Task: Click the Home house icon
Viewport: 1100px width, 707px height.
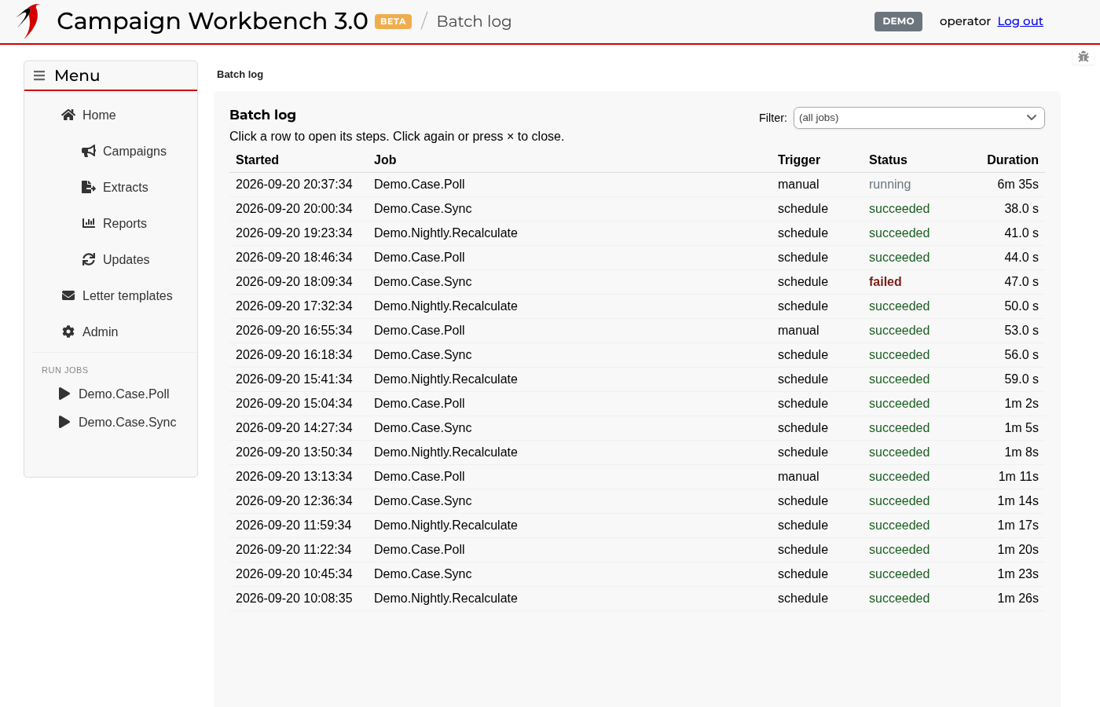Action: (68, 115)
